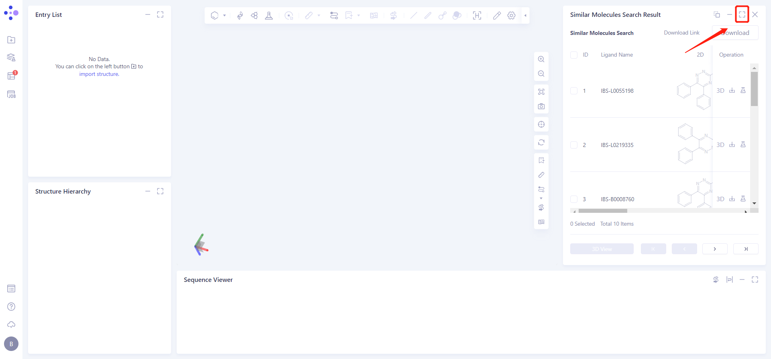771x359 pixels.
Task: Click the add bookmark icon in top toolbar
Action: [349, 16]
